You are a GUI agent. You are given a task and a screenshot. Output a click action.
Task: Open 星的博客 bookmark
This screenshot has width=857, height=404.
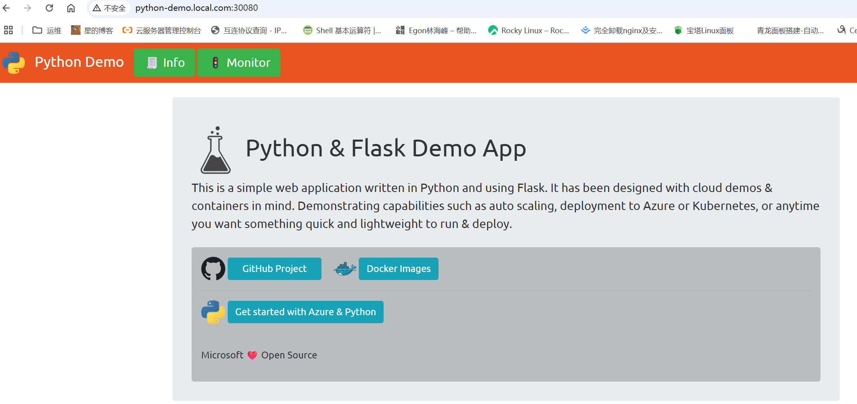(92, 30)
